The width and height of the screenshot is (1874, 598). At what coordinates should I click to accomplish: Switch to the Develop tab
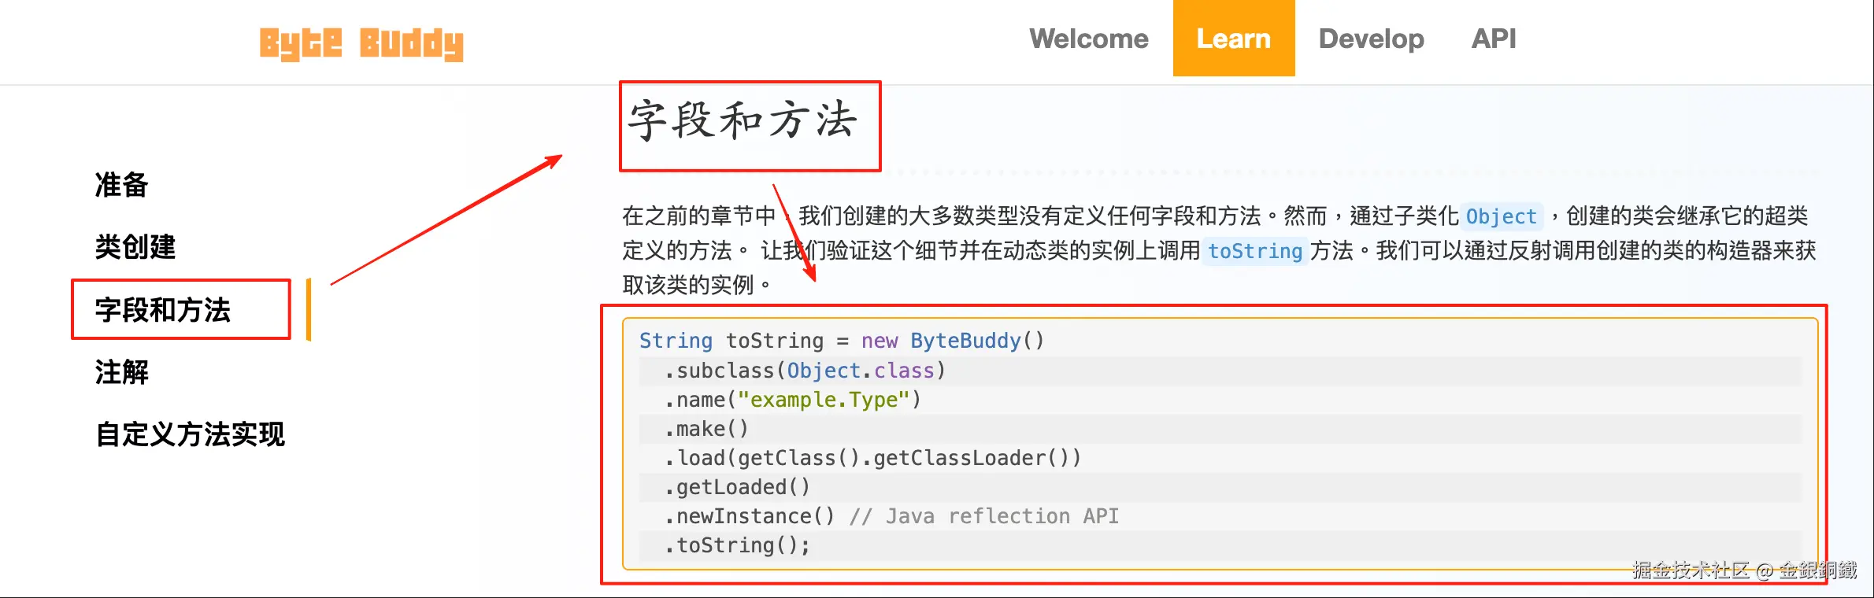[1371, 39]
